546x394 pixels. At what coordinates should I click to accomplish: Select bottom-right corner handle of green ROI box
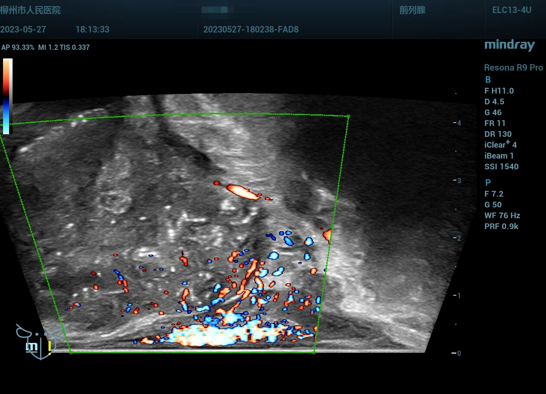[x=314, y=352]
